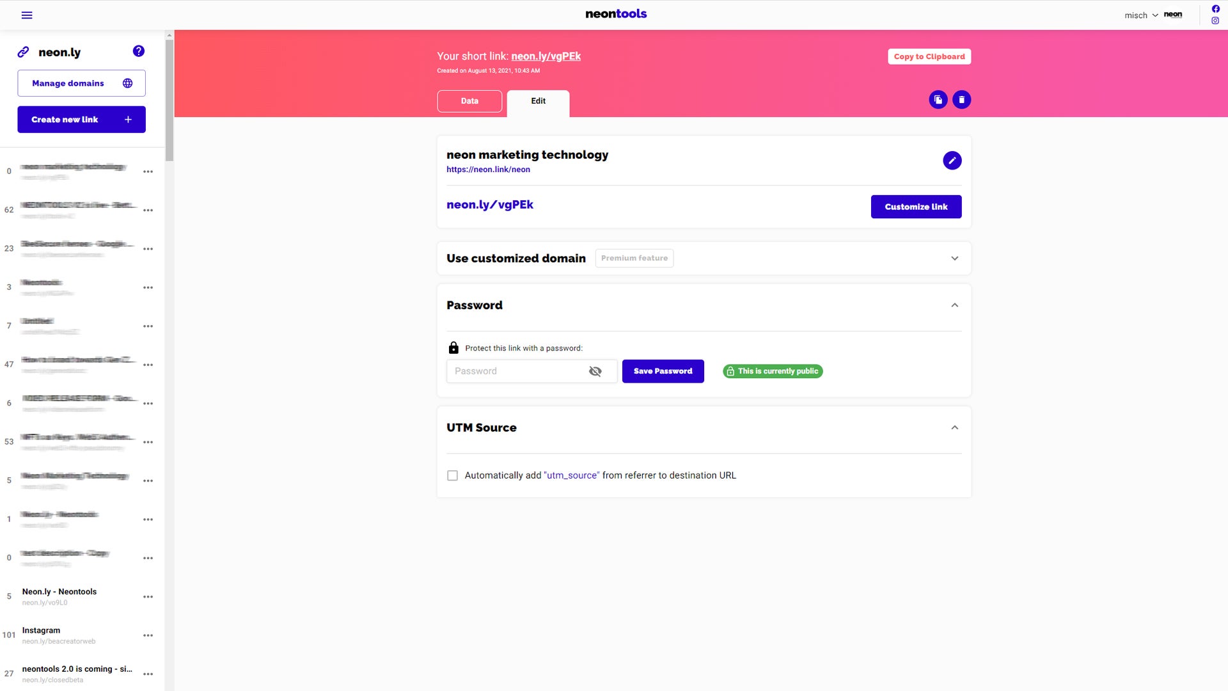The image size is (1228, 691).
Task: Open the Facebook icon in the top right
Action: [x=1215, y=8]
